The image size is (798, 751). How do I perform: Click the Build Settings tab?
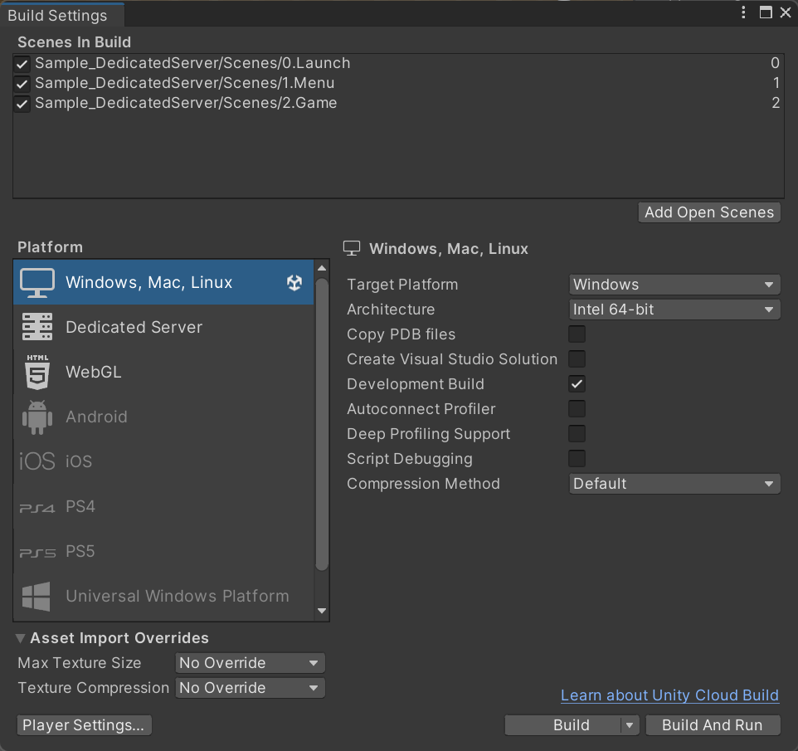point(57,15)
